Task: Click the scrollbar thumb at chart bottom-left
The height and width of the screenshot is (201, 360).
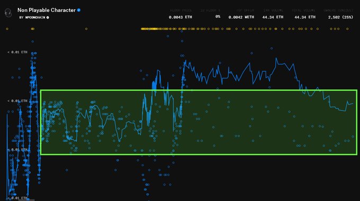Action: pos(26,200)
